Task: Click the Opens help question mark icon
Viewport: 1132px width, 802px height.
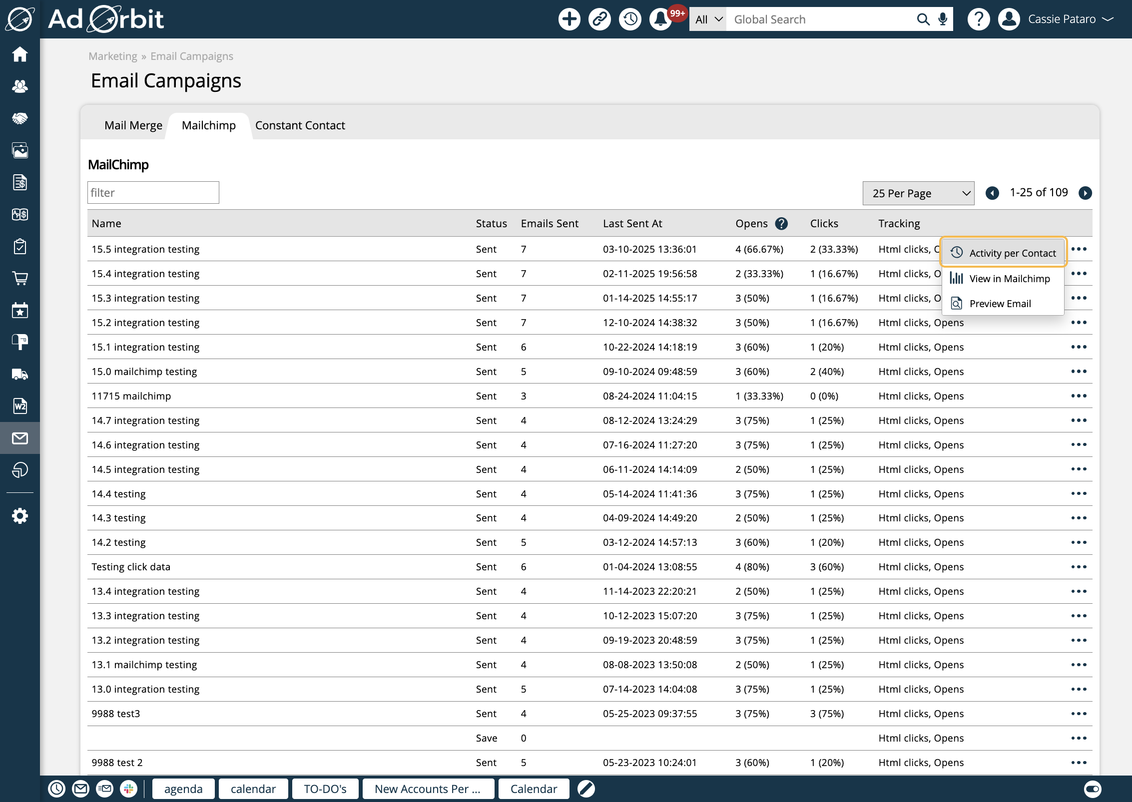Action: tap(781, 224)
